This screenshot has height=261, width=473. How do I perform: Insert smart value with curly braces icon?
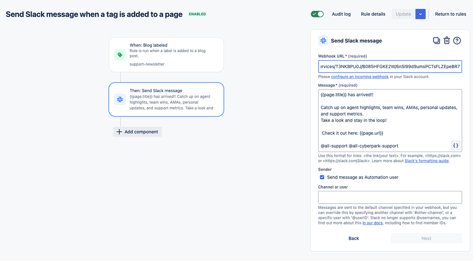click(455, 145)
